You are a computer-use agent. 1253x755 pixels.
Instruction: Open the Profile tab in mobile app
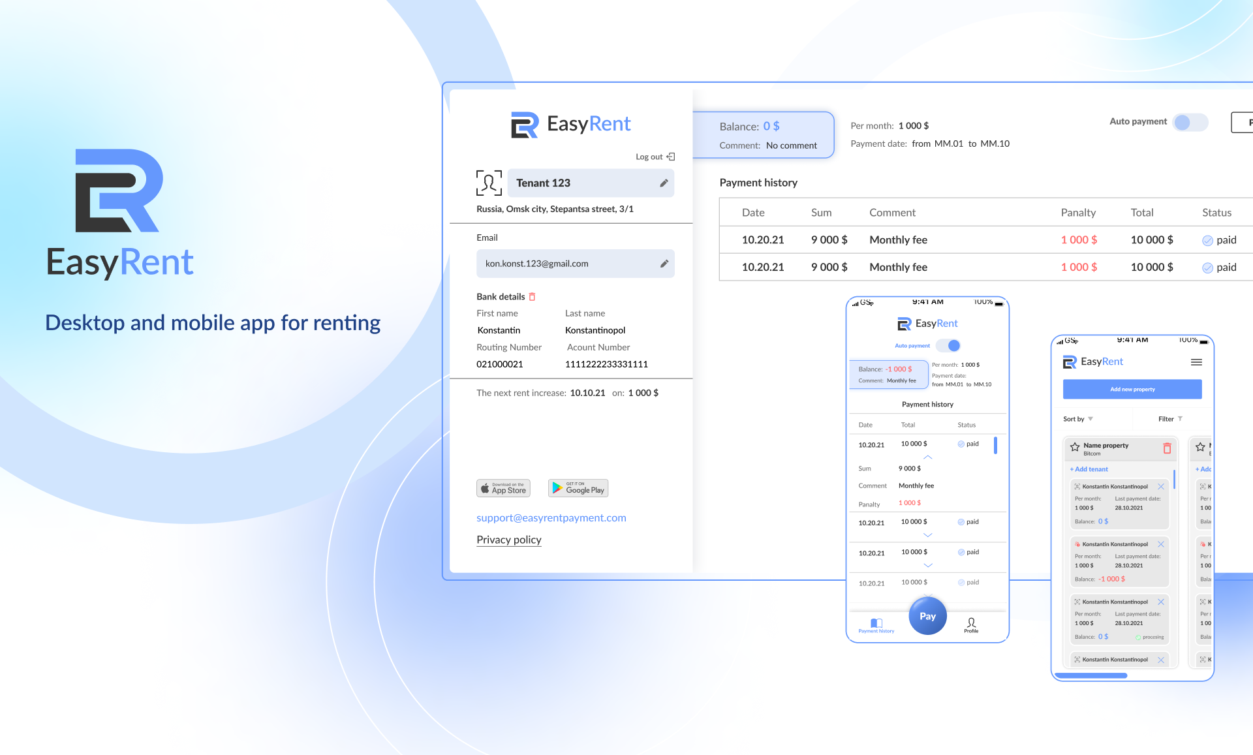pyautogui.click(x=971, y=625)
